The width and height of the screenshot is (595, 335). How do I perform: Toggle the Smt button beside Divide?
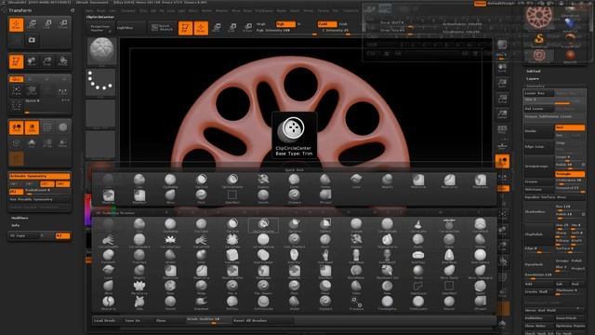(570, 127)
